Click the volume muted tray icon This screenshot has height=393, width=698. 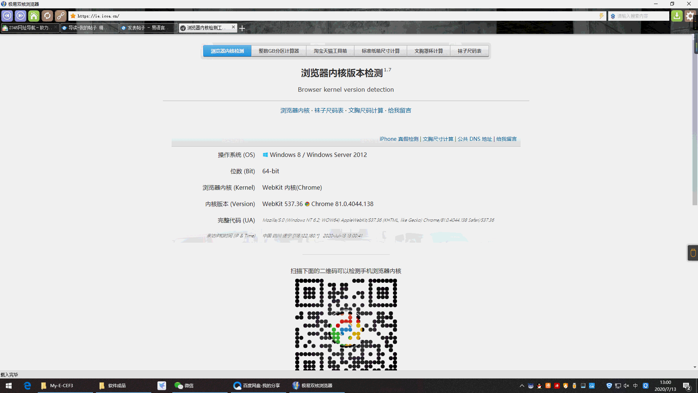[x=626, y=386]
